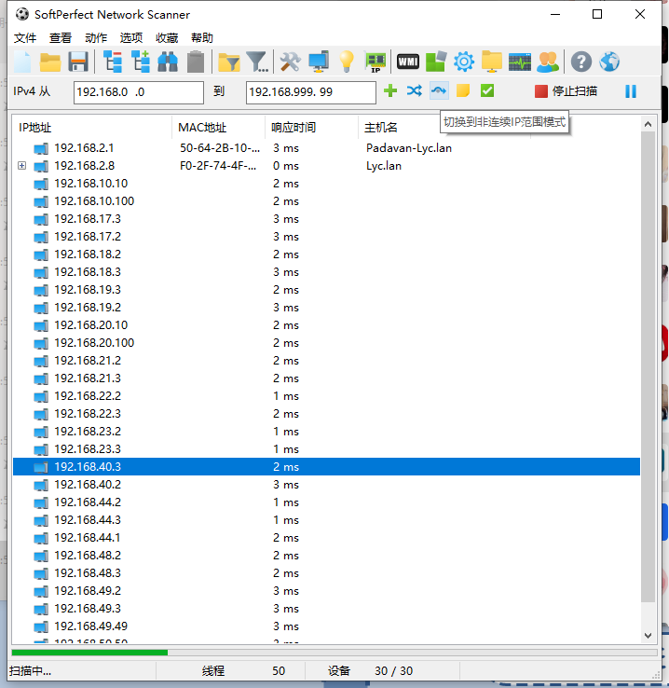Click the vertical scrollbar thumb
The image size is (669, 688).
click(648, 366)
